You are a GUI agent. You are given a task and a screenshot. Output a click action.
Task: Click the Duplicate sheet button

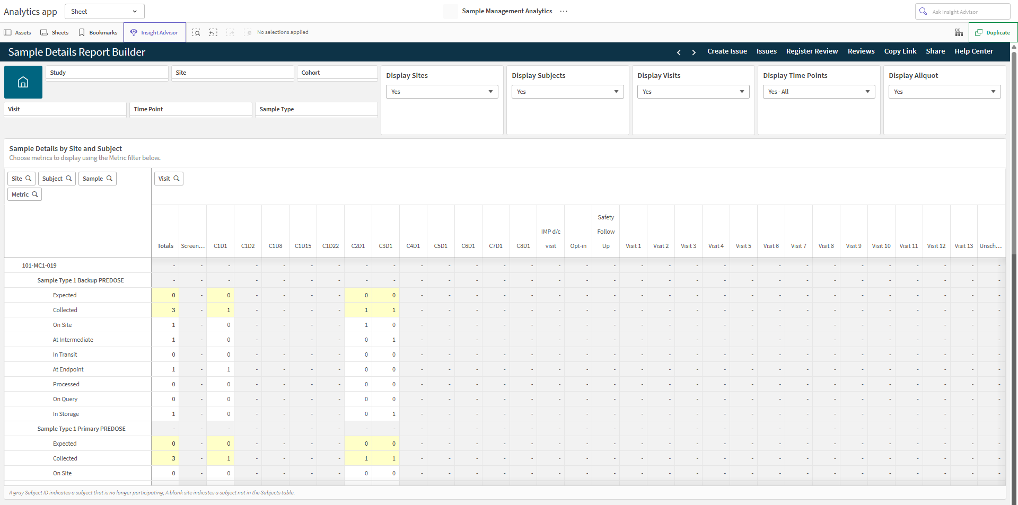point(993,32)
